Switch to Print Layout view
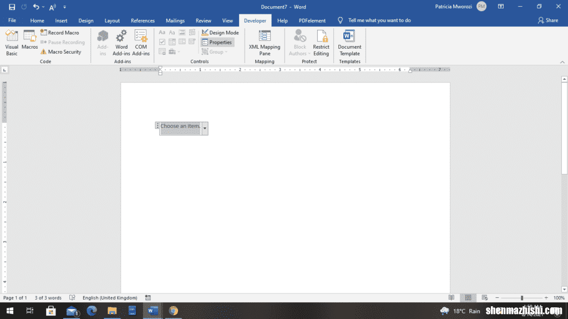Image resolution: width=568 pixels, height=319 pixels. pos(468,297)
